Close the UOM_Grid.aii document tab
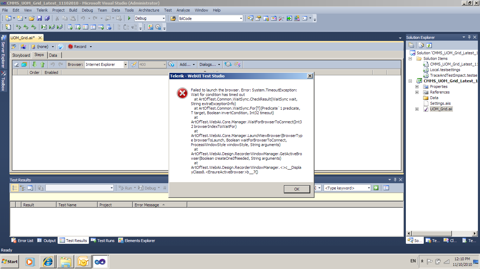480x269 pixels. [x=41, y=37]
